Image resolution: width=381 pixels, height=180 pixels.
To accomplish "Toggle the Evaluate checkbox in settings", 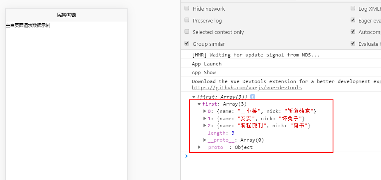I will 353,43.
